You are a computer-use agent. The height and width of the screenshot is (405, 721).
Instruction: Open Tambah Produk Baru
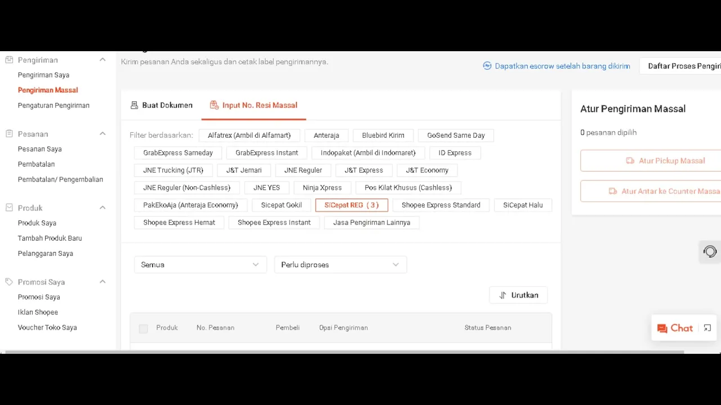[x=50, y=238]
